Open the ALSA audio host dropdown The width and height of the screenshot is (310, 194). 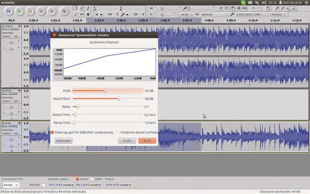[186, 14]
